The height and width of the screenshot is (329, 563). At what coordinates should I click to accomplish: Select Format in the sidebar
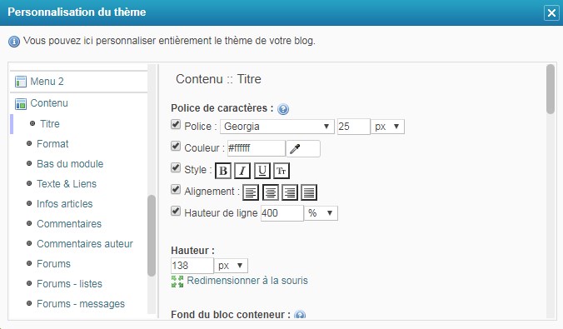[52, 144]
